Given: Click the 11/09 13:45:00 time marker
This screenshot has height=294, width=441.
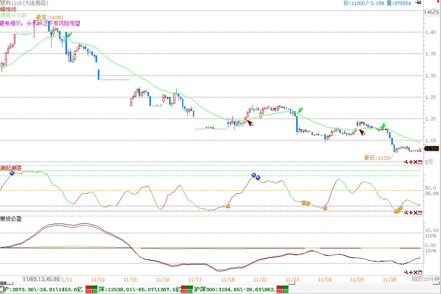Looking at the screenshot, I should 41,279.
